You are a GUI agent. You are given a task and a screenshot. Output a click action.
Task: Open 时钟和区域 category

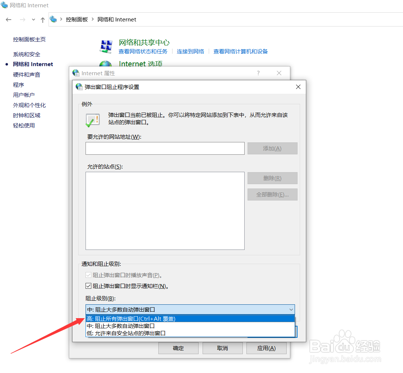(27, 115)
